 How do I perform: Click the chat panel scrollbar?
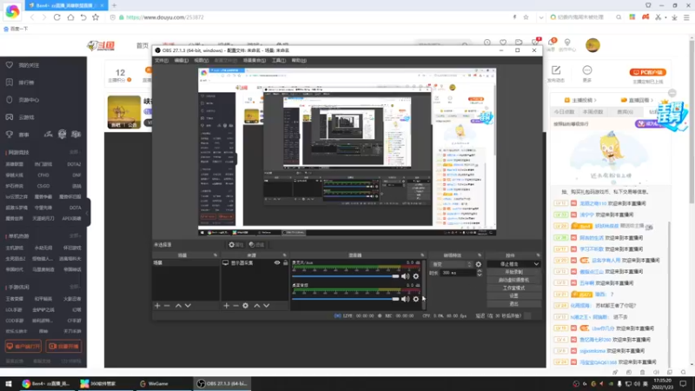click(669, 293)
